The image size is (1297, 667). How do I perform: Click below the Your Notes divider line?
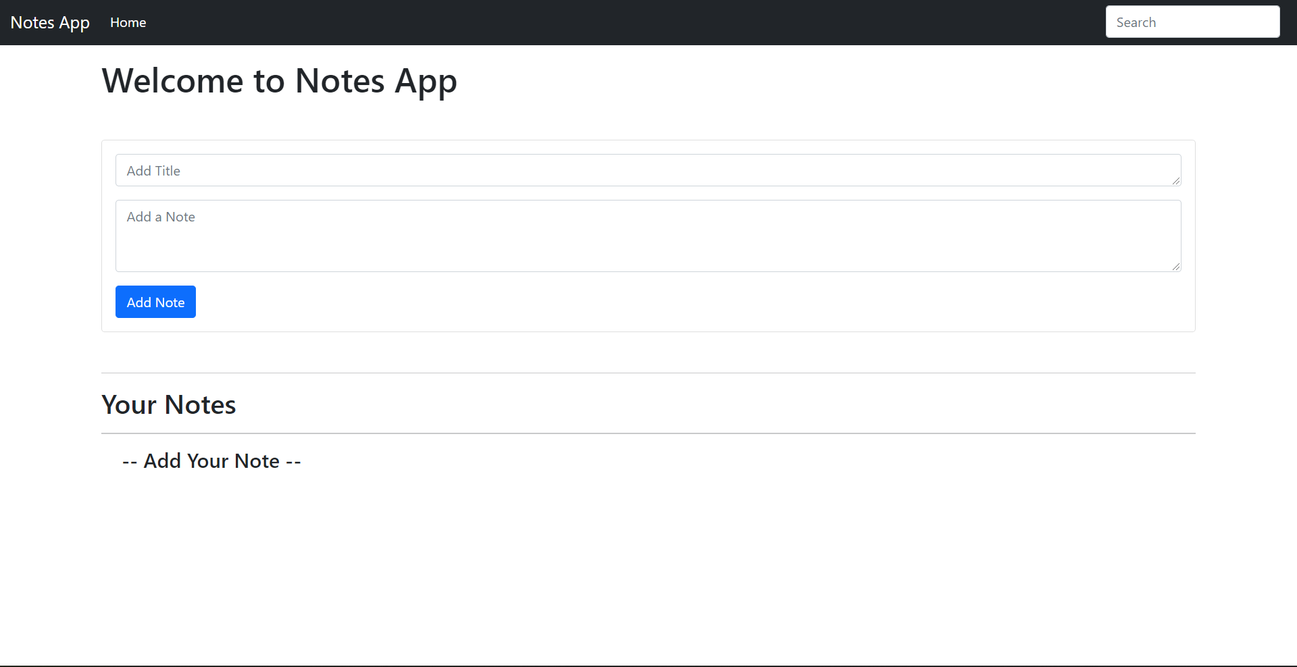click(x=648, y=459)
